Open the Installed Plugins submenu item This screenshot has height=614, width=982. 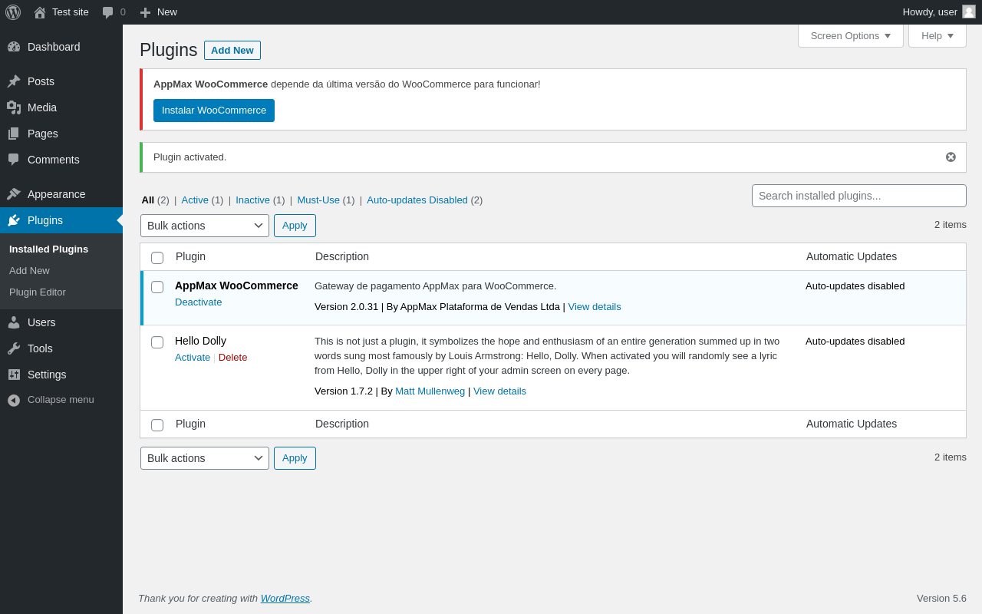[49, 249]
